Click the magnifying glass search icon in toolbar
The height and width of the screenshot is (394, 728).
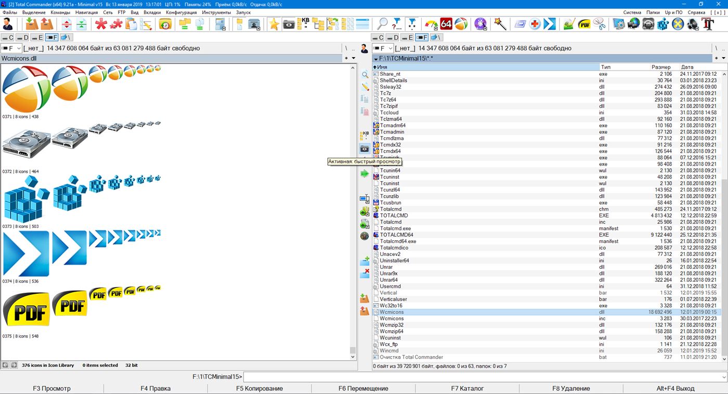(x=382, y=24)
